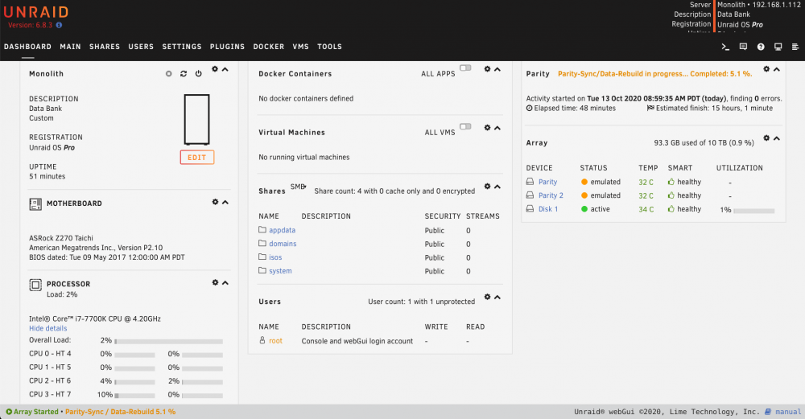Collapse the Parity section
This screenshot has width=805, height=419.
tap(776, 69)
